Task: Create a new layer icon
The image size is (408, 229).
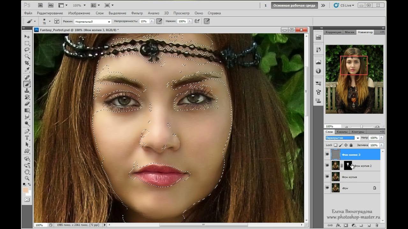Action: click(x=369, y=225)
